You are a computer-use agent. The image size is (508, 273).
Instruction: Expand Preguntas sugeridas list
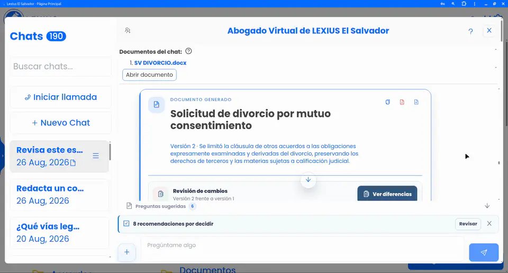pos(161,206)
